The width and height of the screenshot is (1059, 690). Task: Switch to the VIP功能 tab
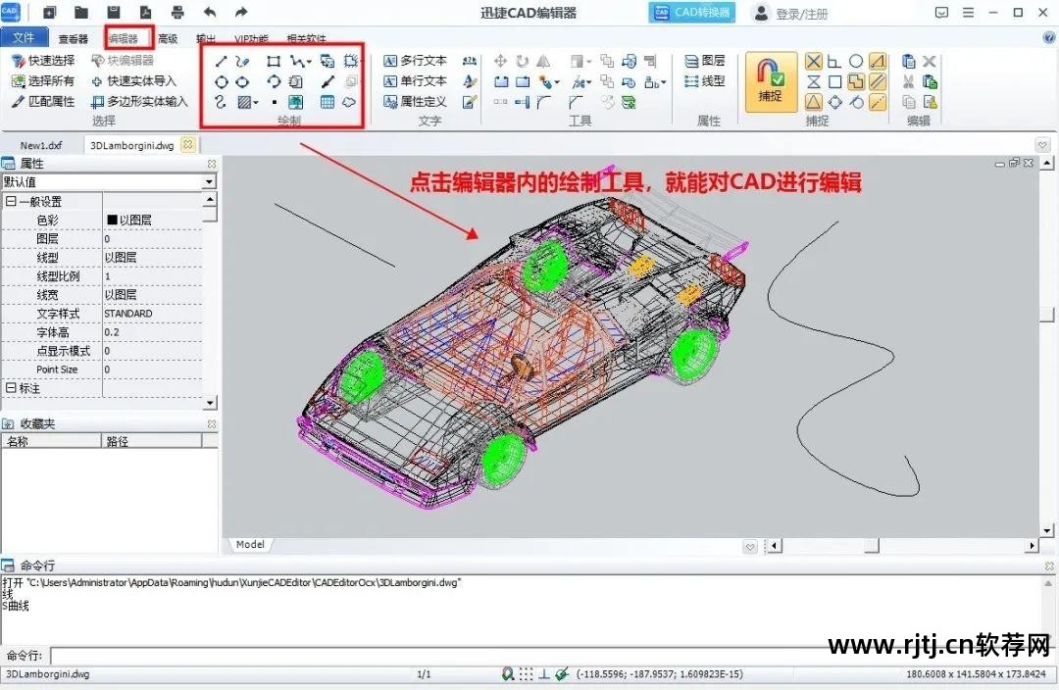point(251,38)
